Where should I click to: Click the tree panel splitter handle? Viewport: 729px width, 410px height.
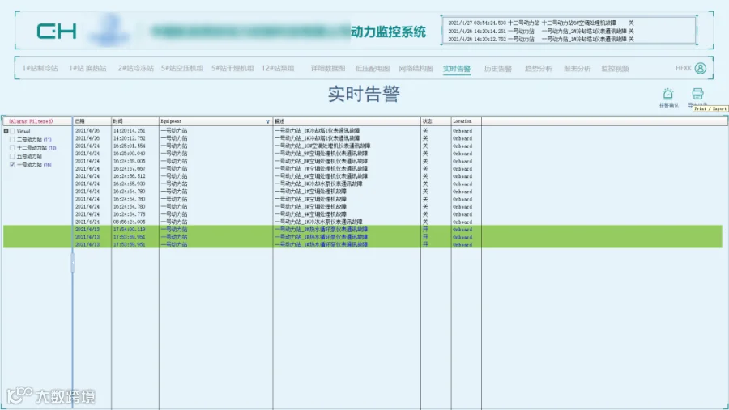tap(73, 262)
